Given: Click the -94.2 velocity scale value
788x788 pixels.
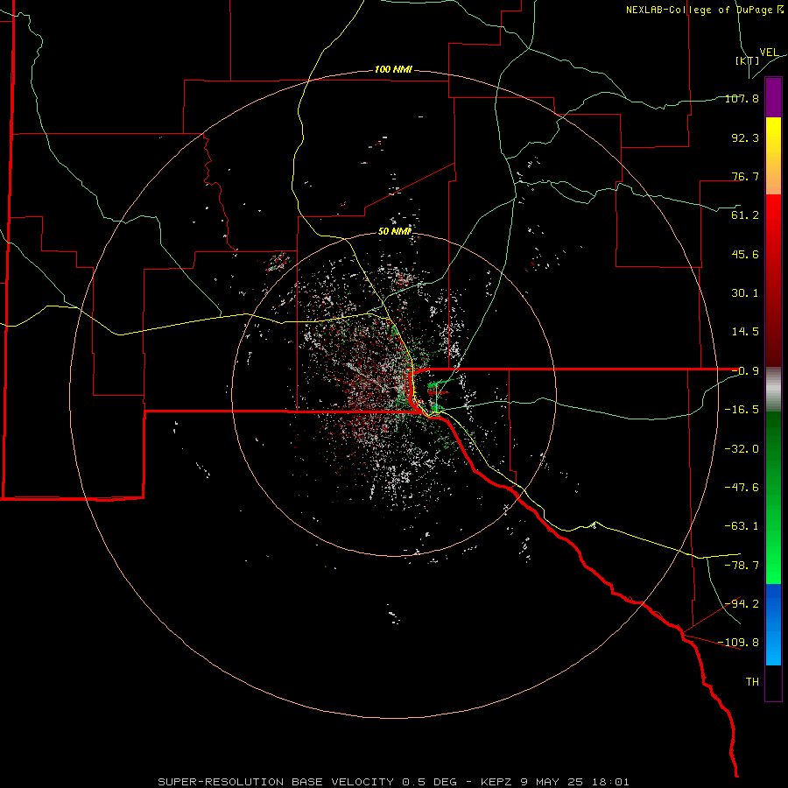Looking at the screenshot, I should 742,604.
